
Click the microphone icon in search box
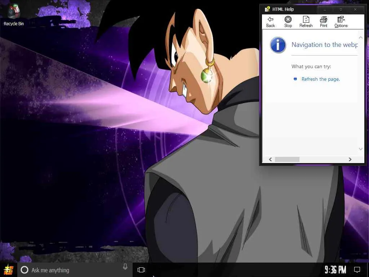[x=125, y=267]
